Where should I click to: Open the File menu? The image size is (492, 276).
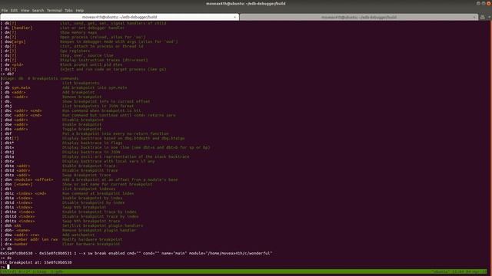[x=5, y=10]
